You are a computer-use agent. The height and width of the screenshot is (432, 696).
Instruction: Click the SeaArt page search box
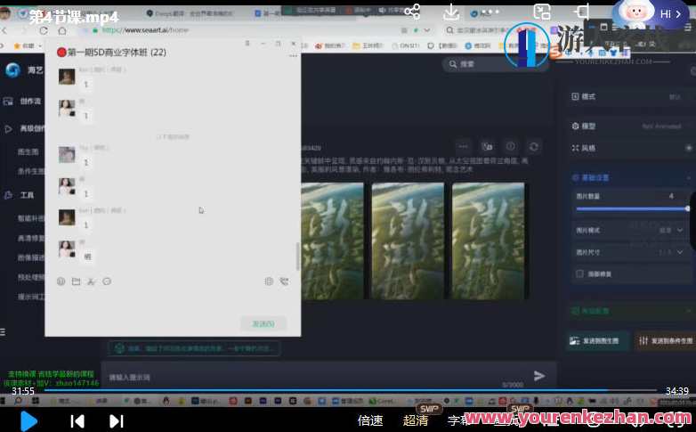click(497, 64)
